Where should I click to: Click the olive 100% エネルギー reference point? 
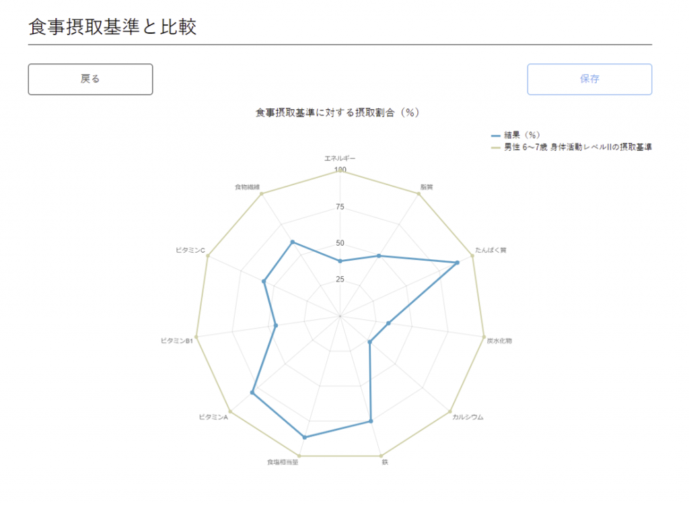point(340,171)
